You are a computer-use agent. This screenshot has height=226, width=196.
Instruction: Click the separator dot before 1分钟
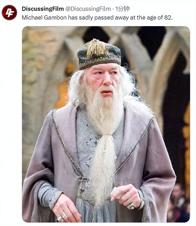[113, 9]
